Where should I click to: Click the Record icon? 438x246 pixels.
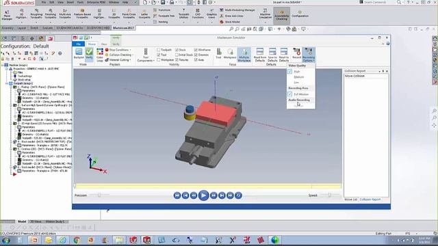tap(296, 53)
